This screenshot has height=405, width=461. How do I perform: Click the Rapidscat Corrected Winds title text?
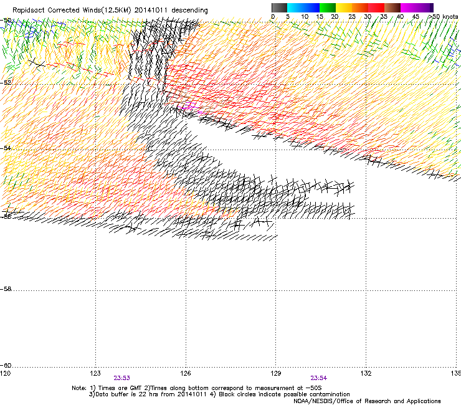pos(110,11)
